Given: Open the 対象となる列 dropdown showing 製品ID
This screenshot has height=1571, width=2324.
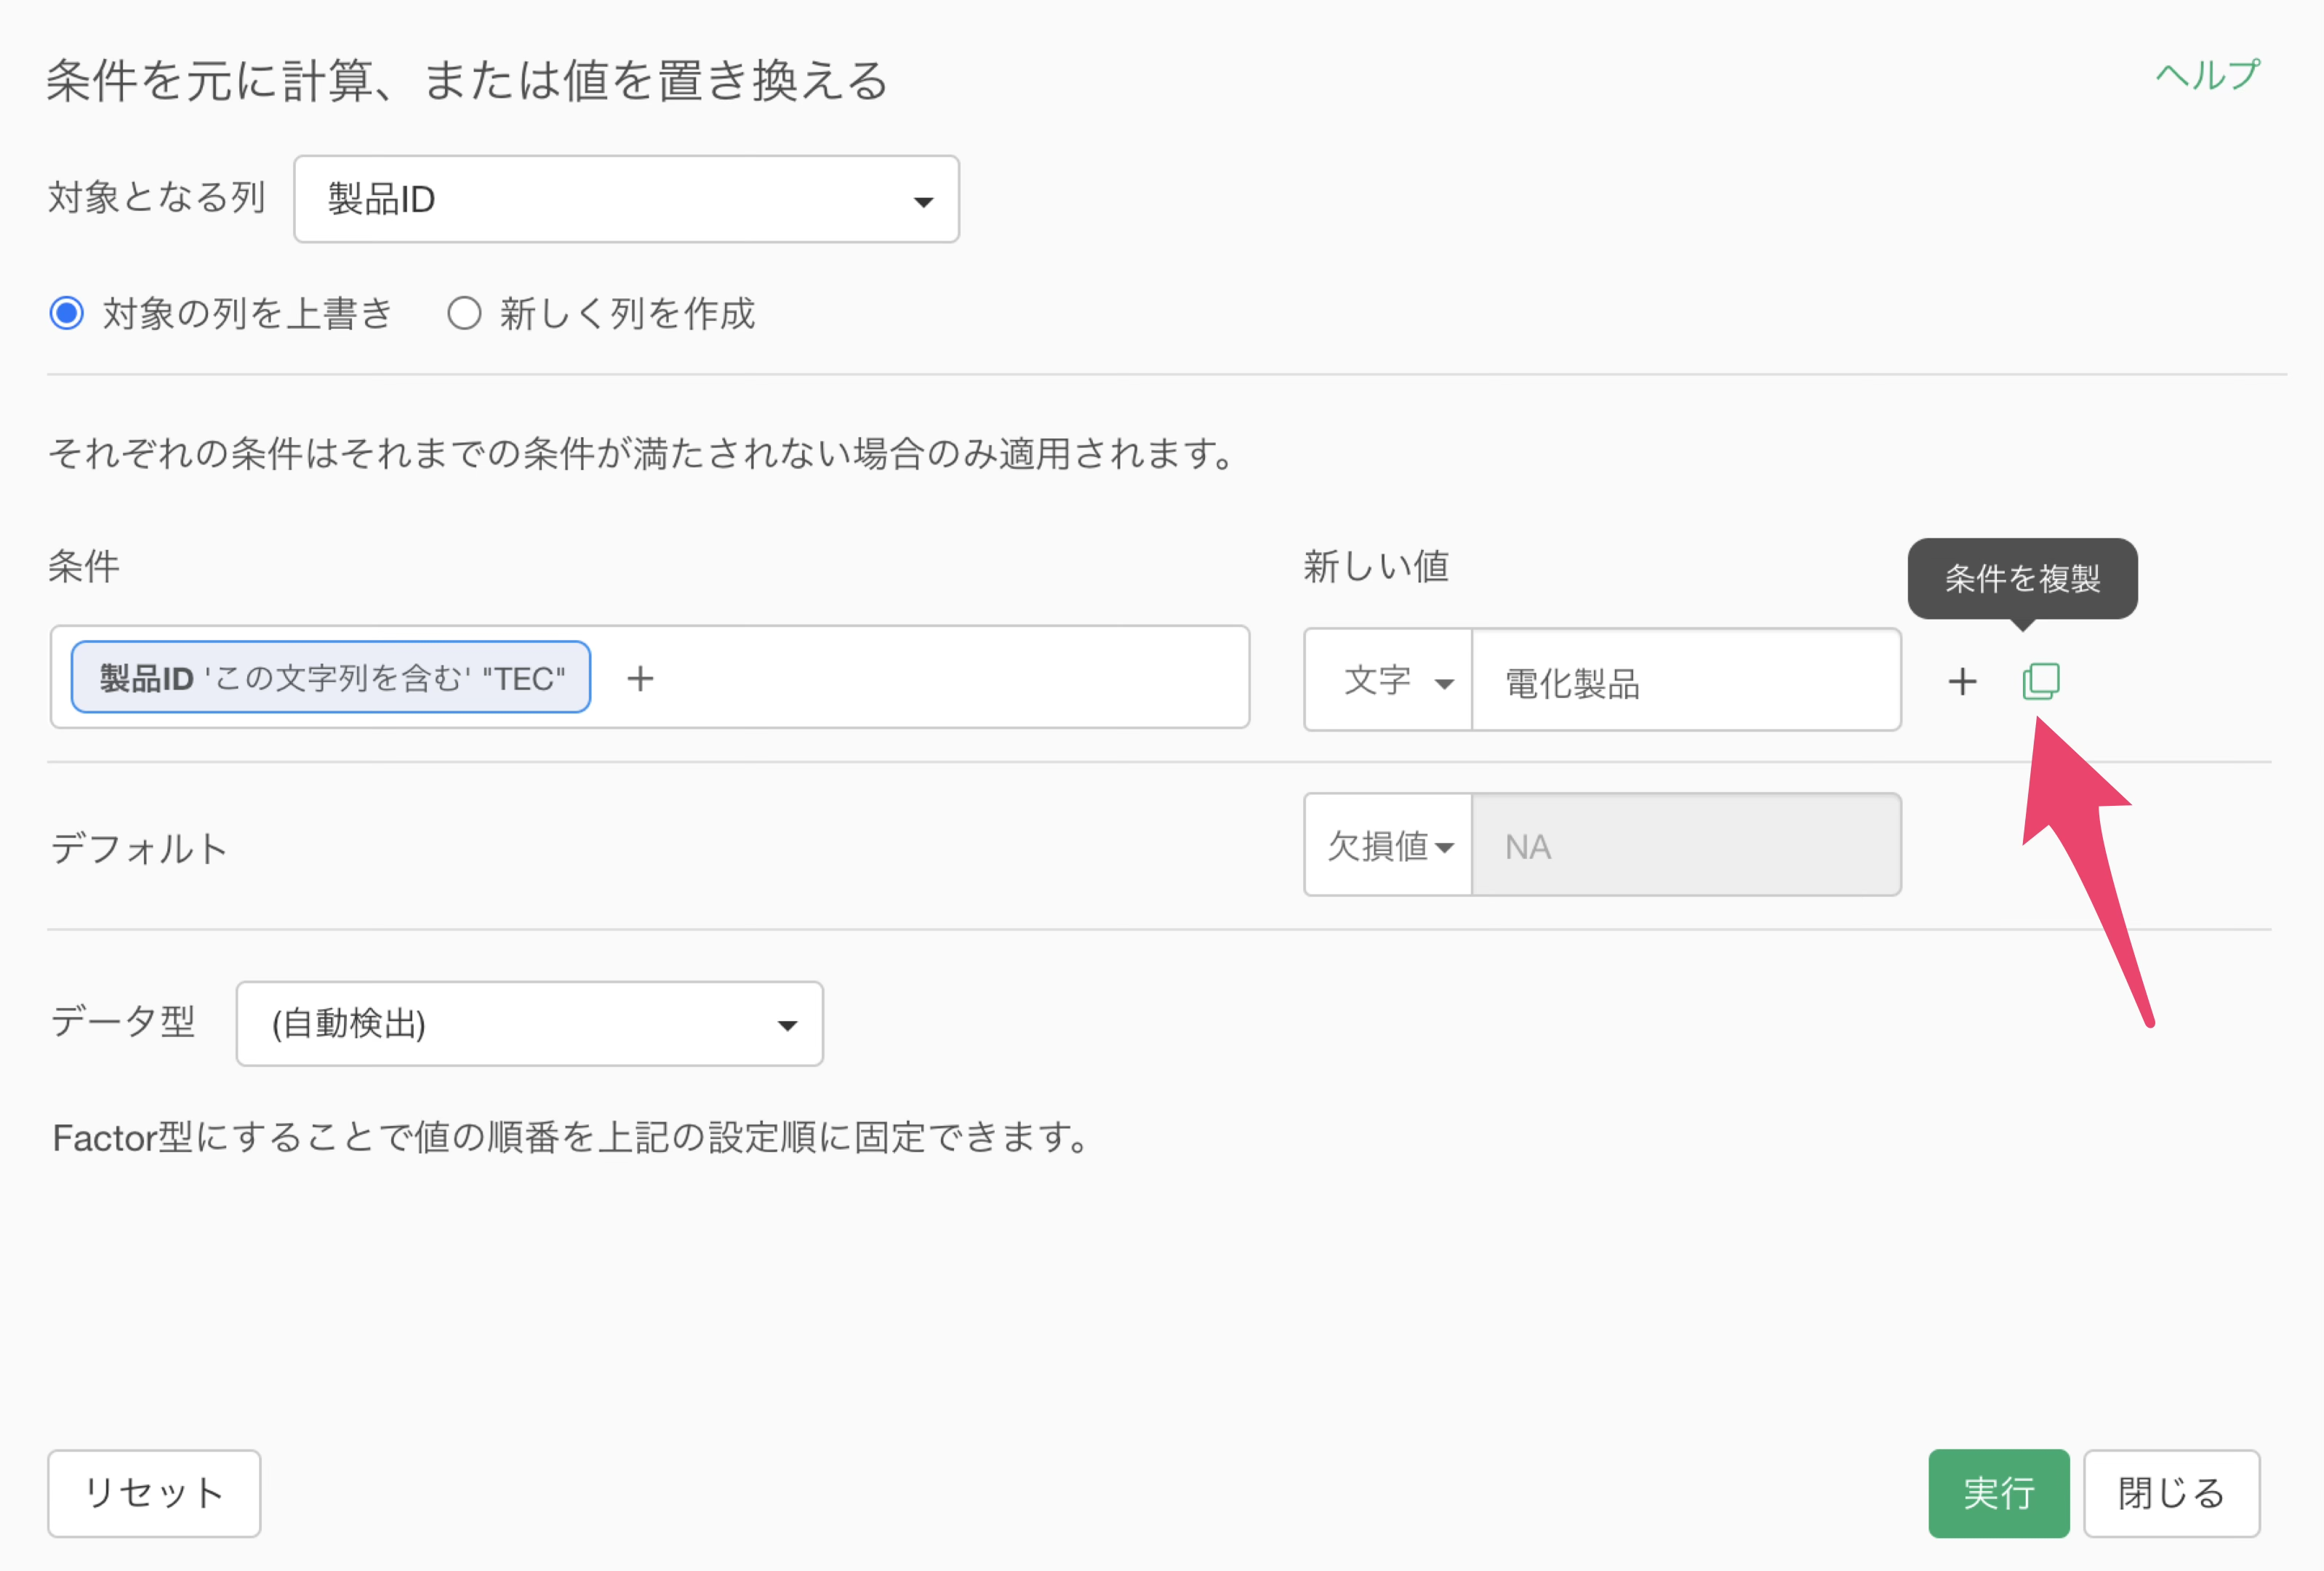Looking at the screenshot, I should [626, 199].
